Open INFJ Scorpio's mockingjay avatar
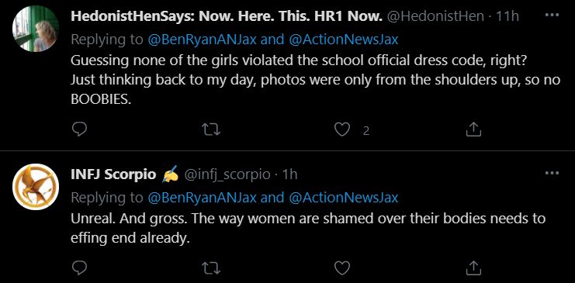The width and height of the screenshot is (575, 283). coord(36,187)
